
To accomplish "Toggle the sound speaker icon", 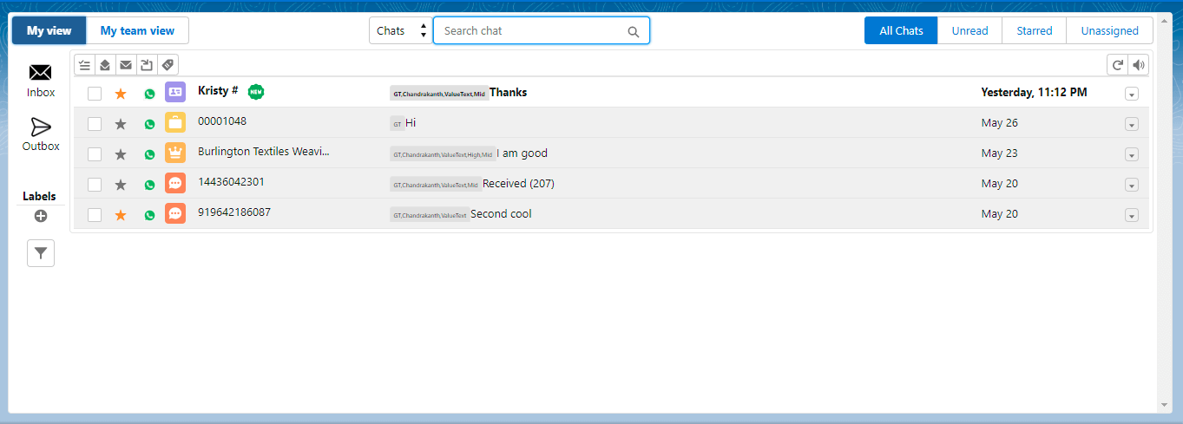I will [1139, 65].
